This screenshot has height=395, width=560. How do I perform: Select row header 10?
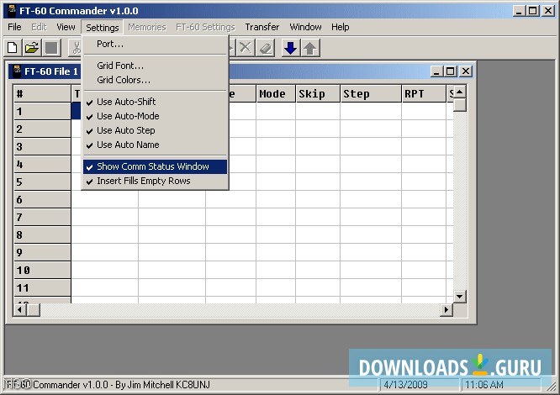point(43,270)
